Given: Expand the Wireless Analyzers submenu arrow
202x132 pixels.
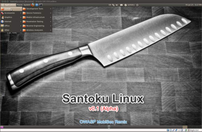Looking at the screenshot, I should tap(51, 30).
